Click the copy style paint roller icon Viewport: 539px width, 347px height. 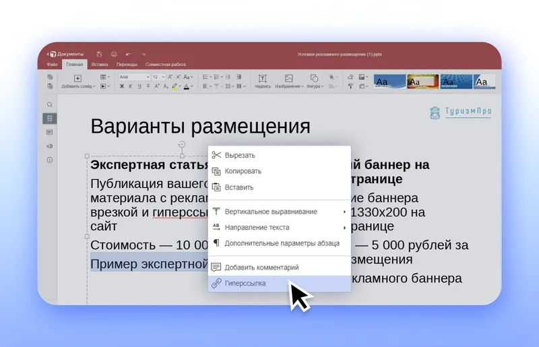point(350,86)
